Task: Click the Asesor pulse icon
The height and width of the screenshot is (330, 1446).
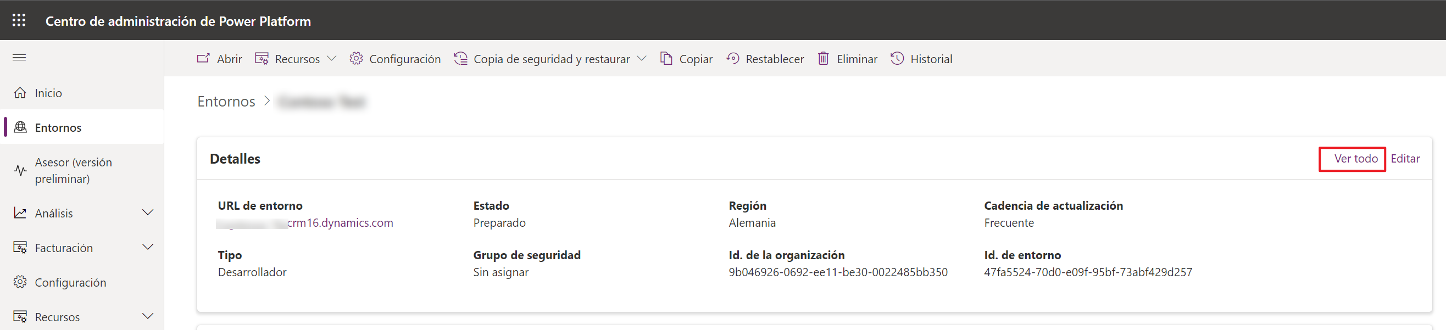Action: tap(20, 170)
